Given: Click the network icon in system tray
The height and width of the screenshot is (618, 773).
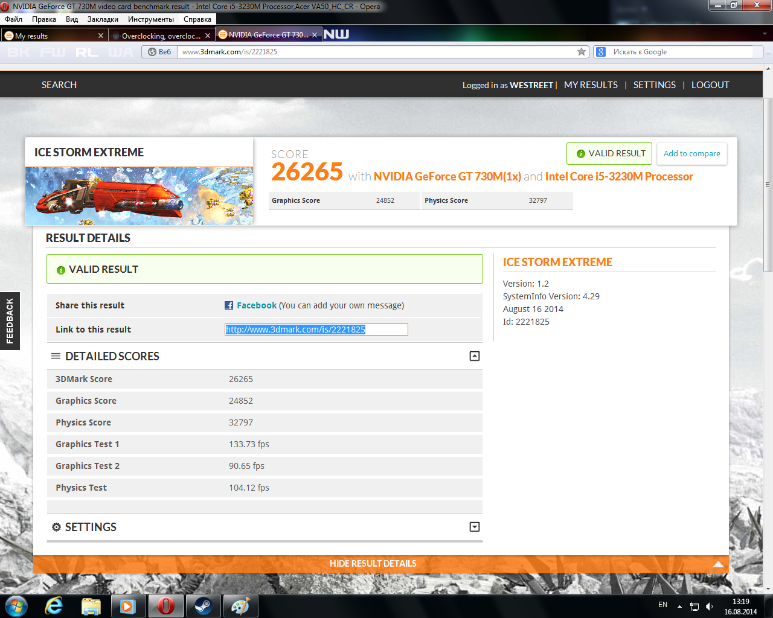Looking at the screenshot, I should [694, 606].
